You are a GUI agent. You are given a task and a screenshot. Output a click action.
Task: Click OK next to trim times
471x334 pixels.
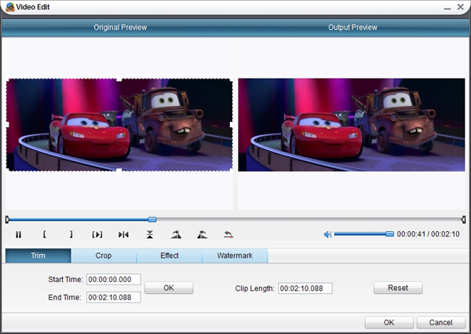(169, 288)
